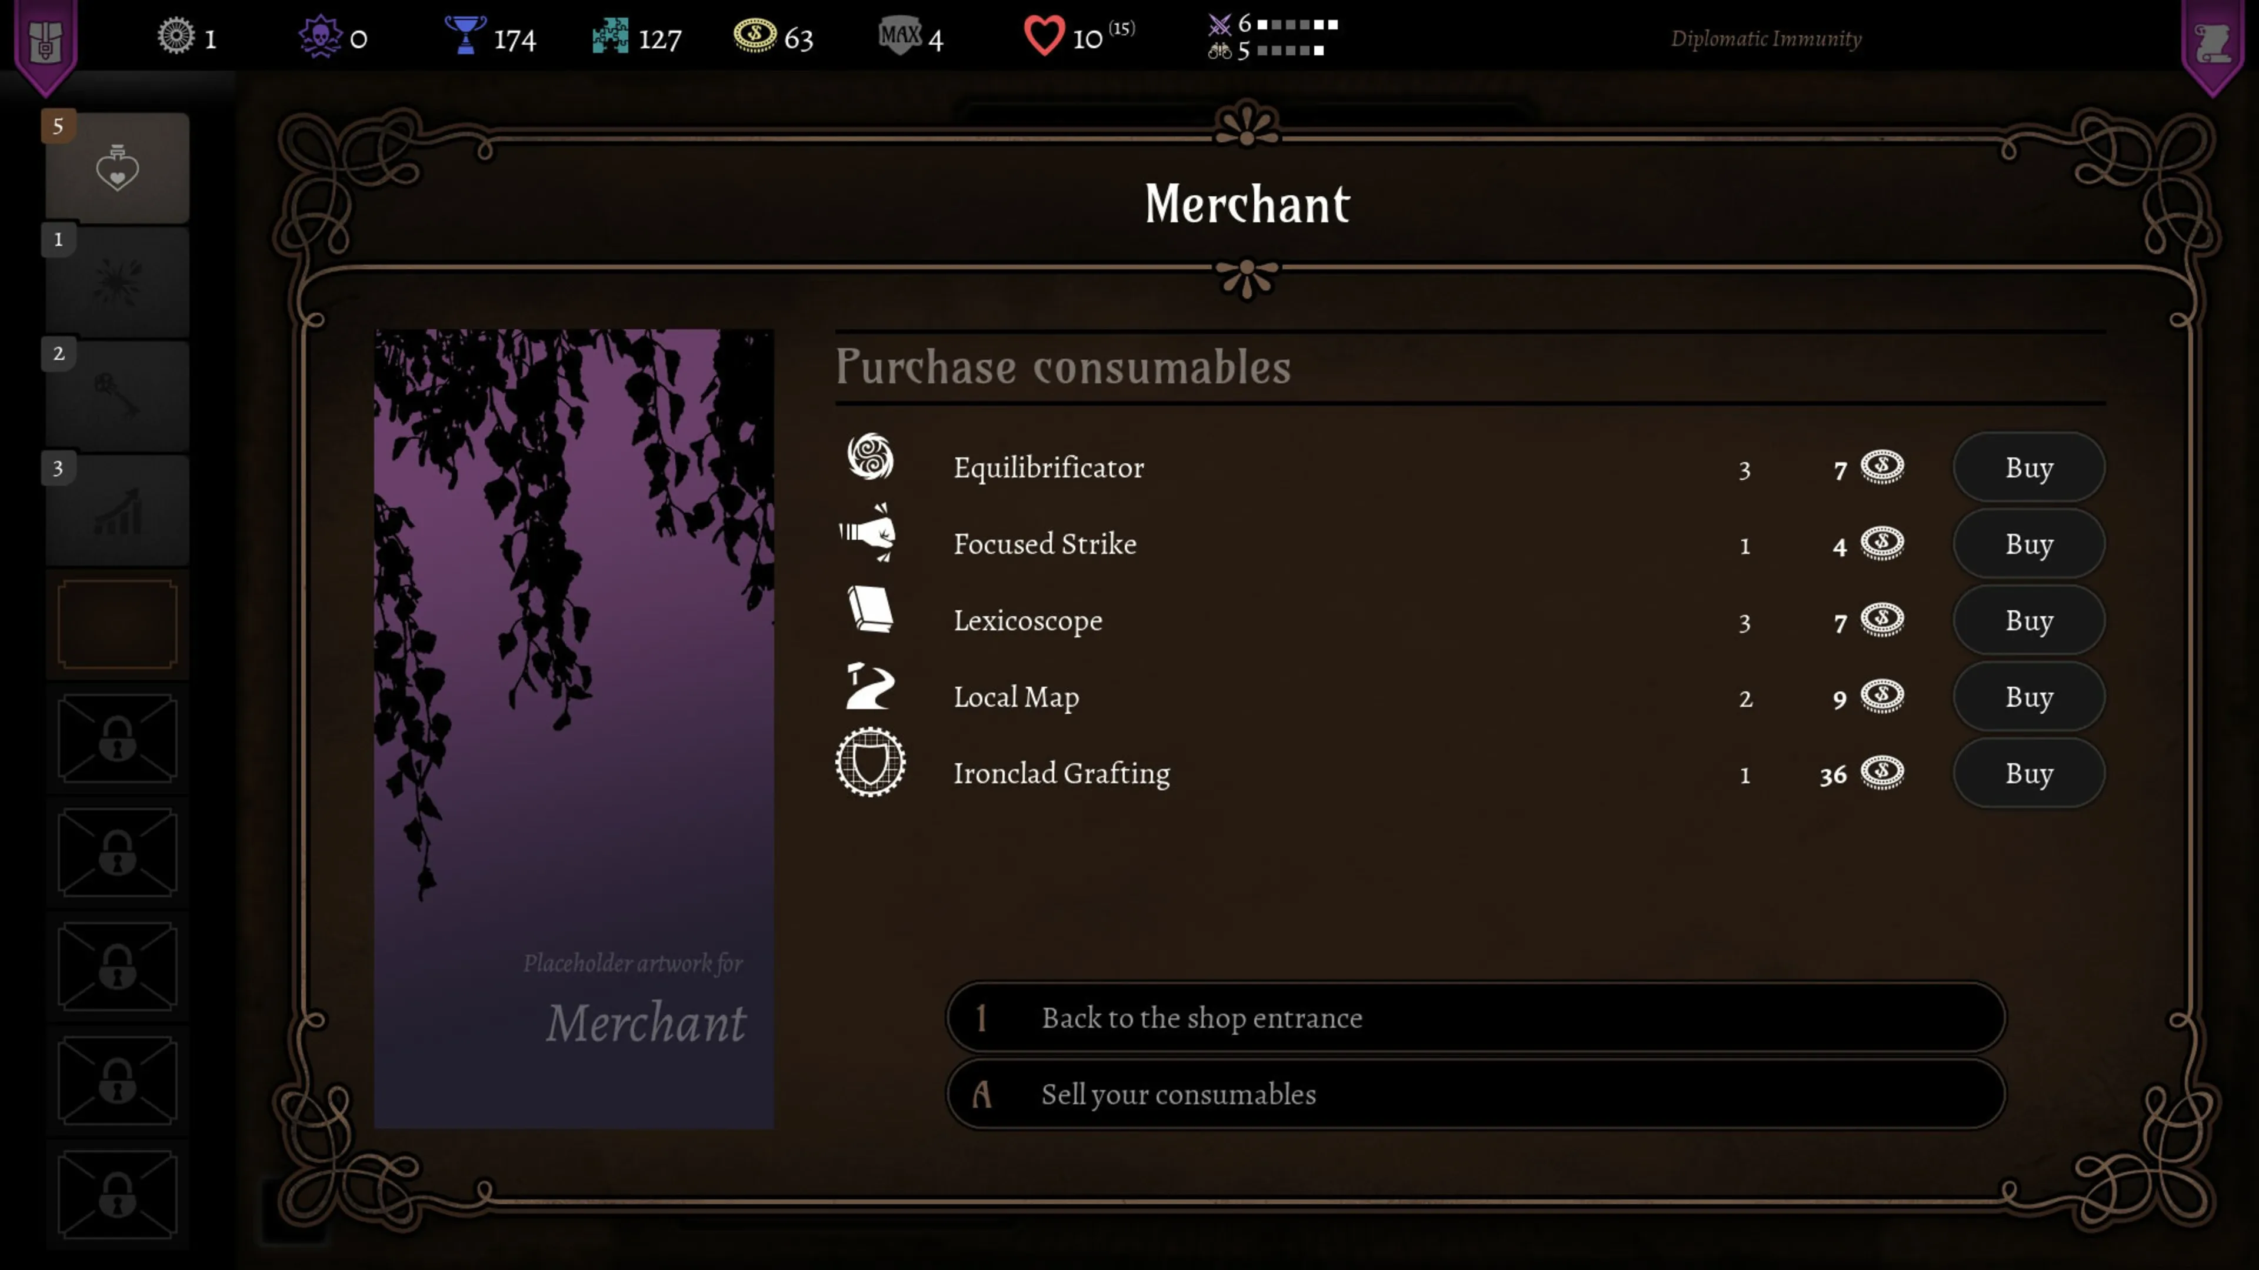The width and height of the screenshot is (2259, 1270).
Task: Click the Local Map path icon
Action: pos(869,686)
